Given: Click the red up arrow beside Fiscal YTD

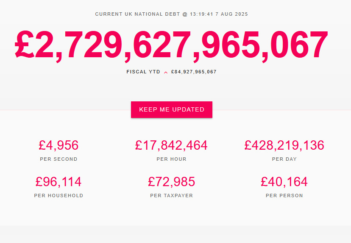Looking at the screenshot, I should tap(166, 73).
